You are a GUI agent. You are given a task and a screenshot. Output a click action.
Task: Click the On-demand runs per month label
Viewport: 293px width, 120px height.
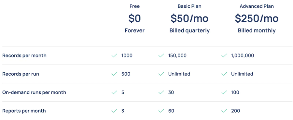[x=34, y=92]
